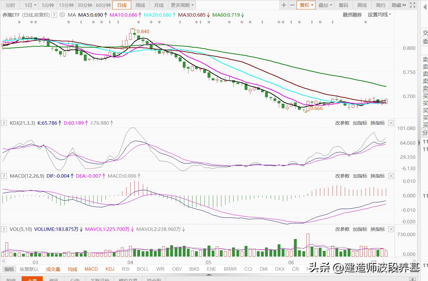Enter fullscreen chart mode
This screenshot has height=281, width=428.
pyautogui.click(x=413, y=5)
